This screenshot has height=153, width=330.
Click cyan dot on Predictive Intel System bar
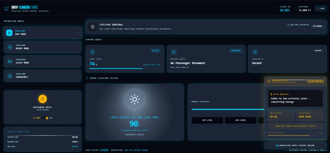277,146
